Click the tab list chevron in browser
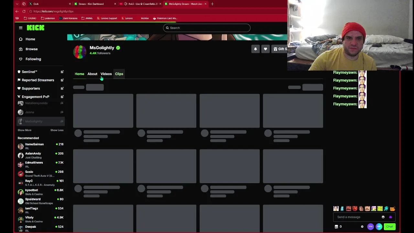414x233 pixels. pos(17,4)
